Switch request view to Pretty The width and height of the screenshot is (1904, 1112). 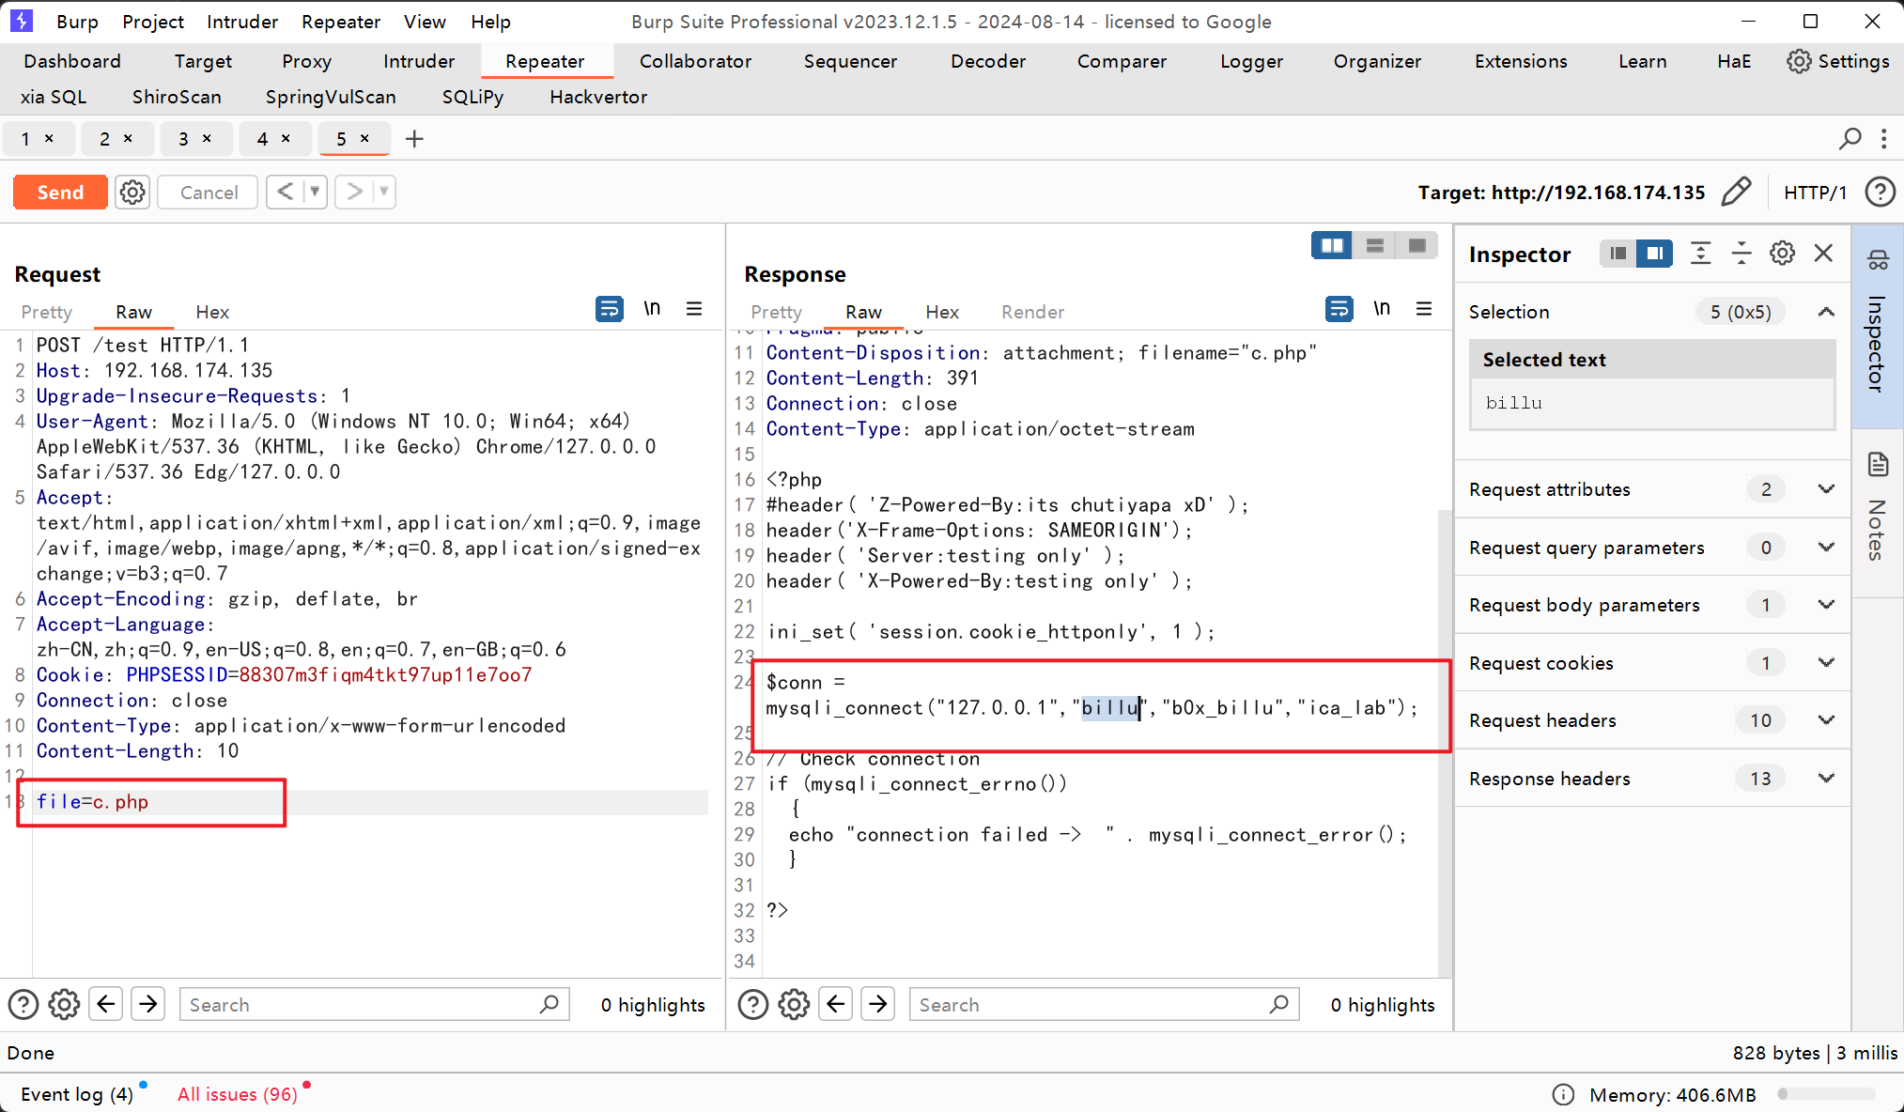click(x=47, y=312)
